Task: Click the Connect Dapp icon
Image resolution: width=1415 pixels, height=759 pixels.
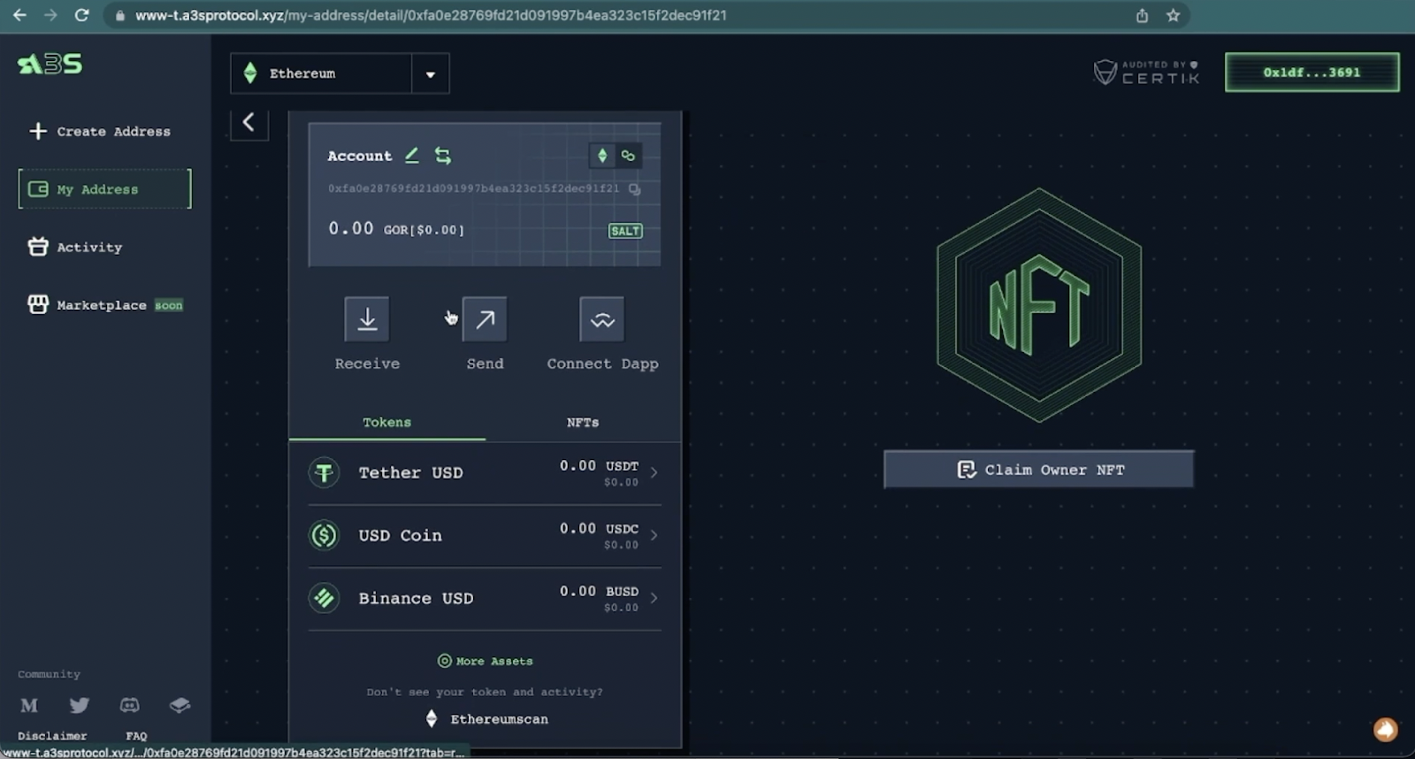Action: pyautogui.click(x=602, y=319)
